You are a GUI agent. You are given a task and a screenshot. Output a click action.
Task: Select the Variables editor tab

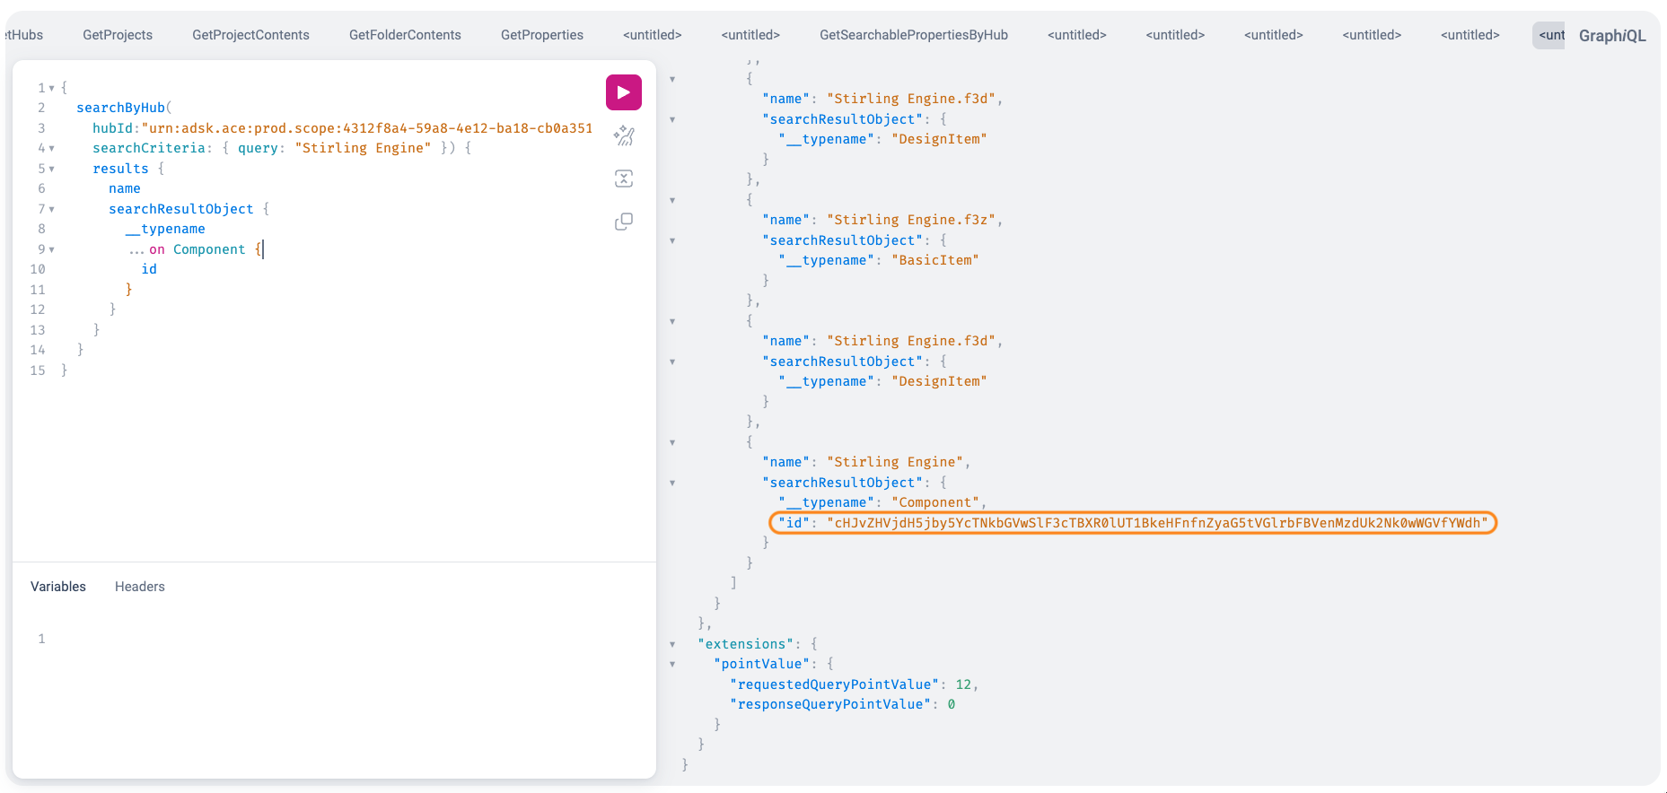click(58, 587)
